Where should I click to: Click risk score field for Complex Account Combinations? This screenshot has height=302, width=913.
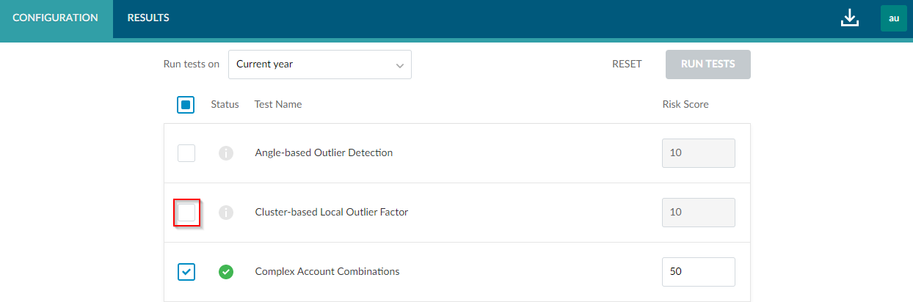point(698,272)
